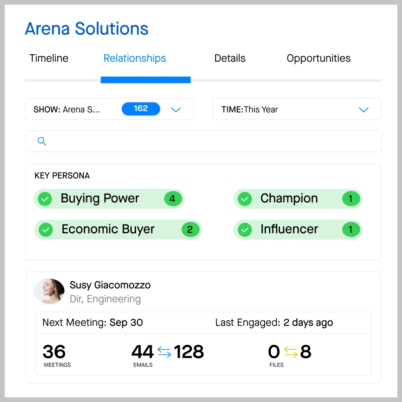Click the Economic Buyer count badge 2
402x402 pixels.
tap(190, 229)
